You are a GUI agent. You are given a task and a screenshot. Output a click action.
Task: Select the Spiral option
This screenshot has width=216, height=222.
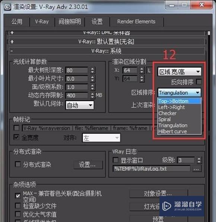point(180,119)
